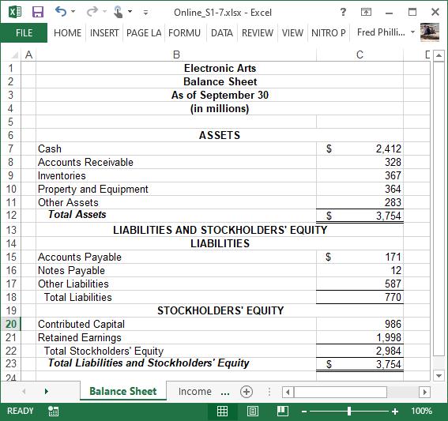
Task: Open Touch/Mouse mode dropdown arrow
Action: tap(130, 12)
